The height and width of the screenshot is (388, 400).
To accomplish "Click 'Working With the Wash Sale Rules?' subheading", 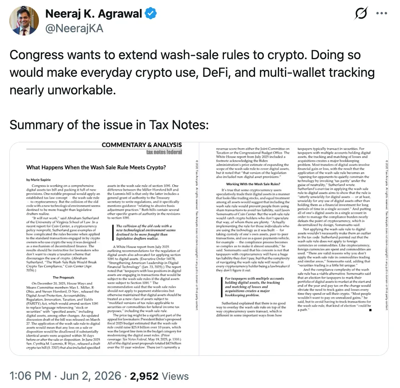I will (253, 184).
